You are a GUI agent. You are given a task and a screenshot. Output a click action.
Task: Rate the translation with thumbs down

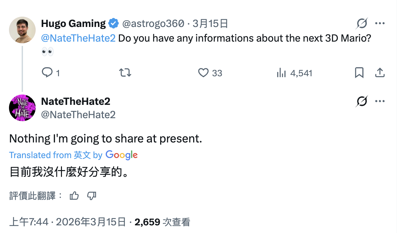[x=92, y=196]
